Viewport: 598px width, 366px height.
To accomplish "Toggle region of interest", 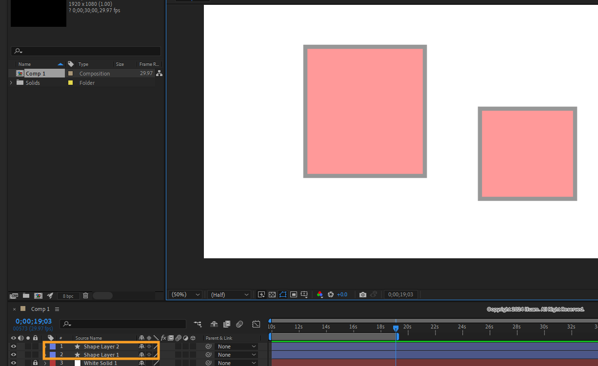I will [x=294, y=294].
